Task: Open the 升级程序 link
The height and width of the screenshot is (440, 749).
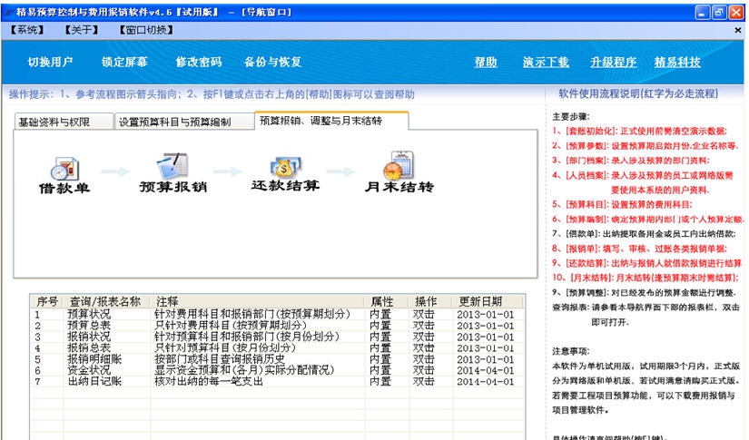Action: (x=614, y=62)
